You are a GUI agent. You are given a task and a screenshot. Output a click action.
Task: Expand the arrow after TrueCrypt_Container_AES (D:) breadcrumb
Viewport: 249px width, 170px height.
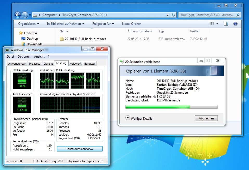(106, 15)
